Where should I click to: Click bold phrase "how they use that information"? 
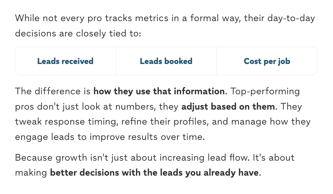159,91
